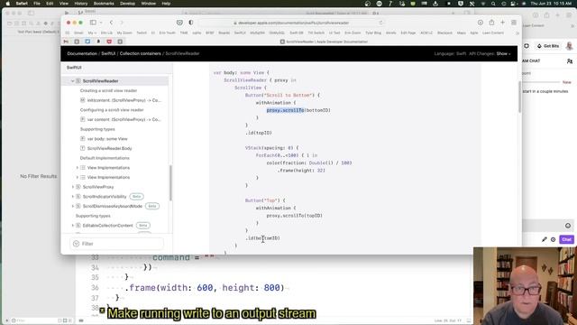Click Safari Share icon

coord(491,23)
